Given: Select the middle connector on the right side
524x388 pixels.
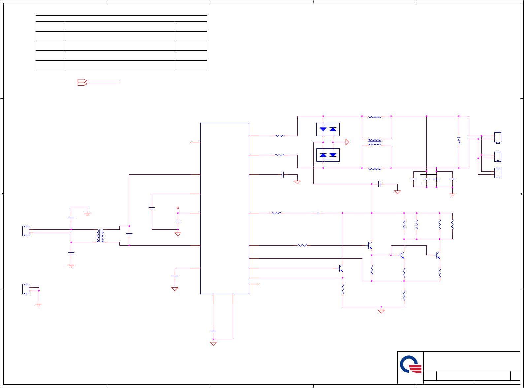Looking at the screenshot, I should [x=498, y=157].
